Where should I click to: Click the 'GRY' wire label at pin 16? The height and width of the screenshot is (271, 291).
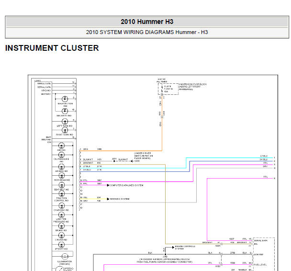[85, 201]
